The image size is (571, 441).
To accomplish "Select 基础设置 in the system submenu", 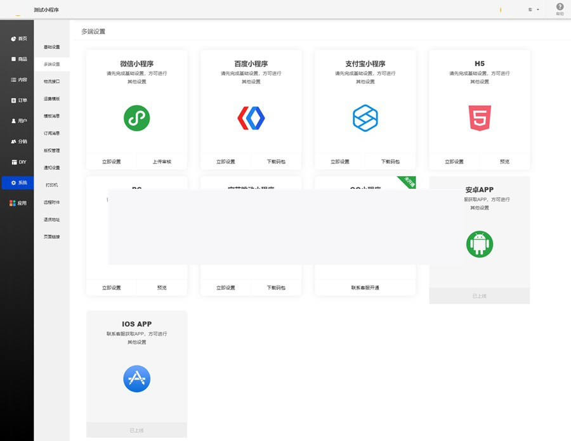I will tap(52, 48).
